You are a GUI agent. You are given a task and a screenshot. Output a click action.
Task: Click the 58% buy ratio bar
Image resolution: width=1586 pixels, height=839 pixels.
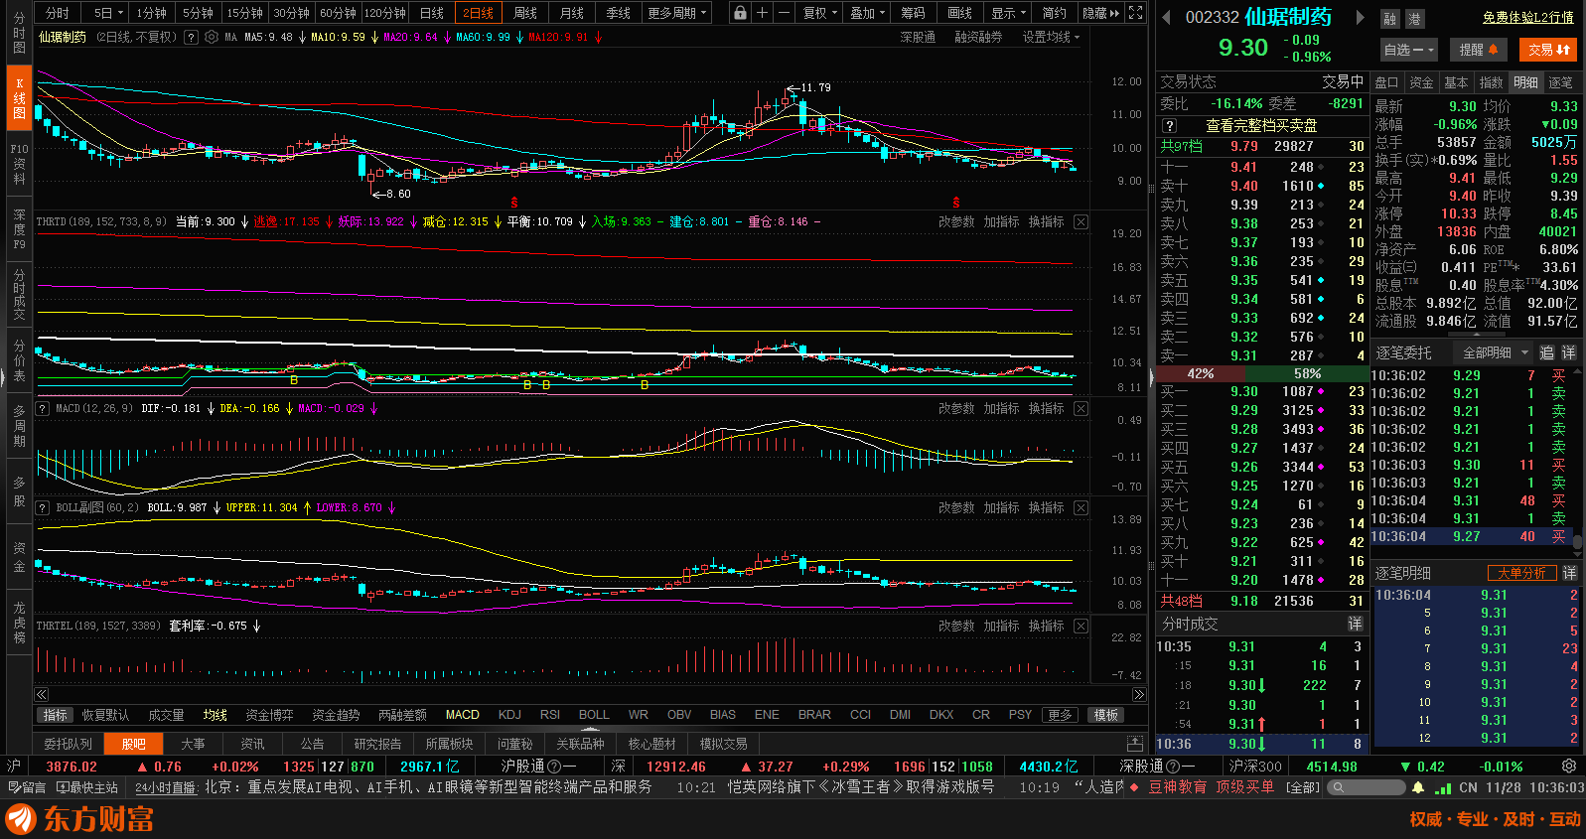coord(1306,373)
